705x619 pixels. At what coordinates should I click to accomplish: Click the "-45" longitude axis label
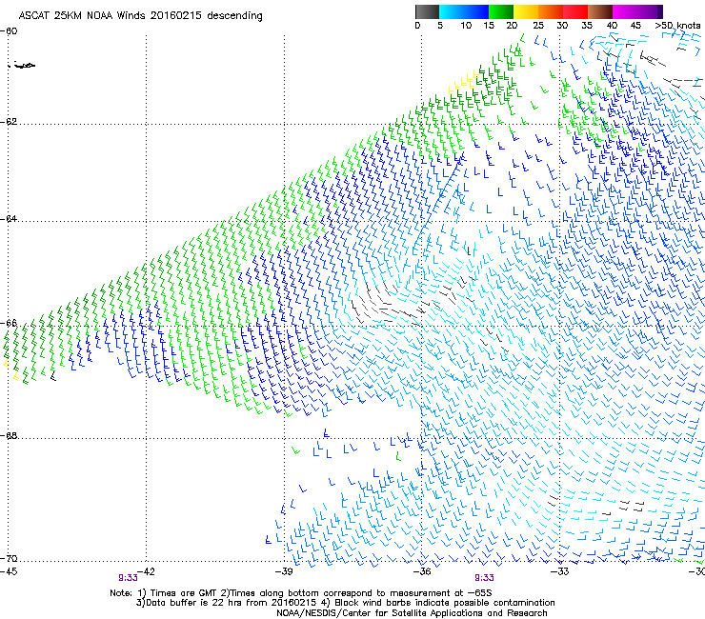[x=9, y=571]
